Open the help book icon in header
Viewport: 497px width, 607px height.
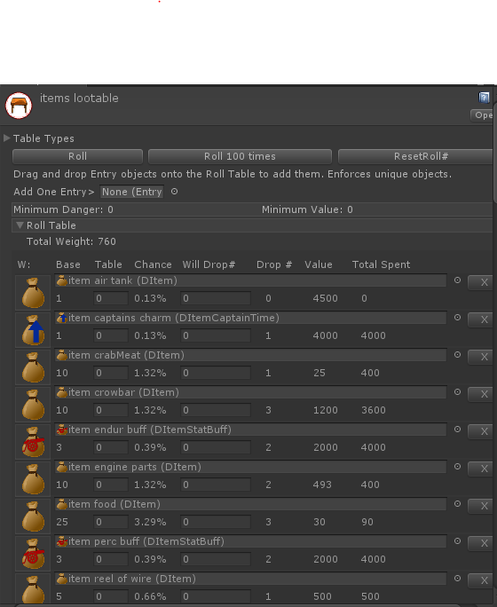click(x=484, y=97)
